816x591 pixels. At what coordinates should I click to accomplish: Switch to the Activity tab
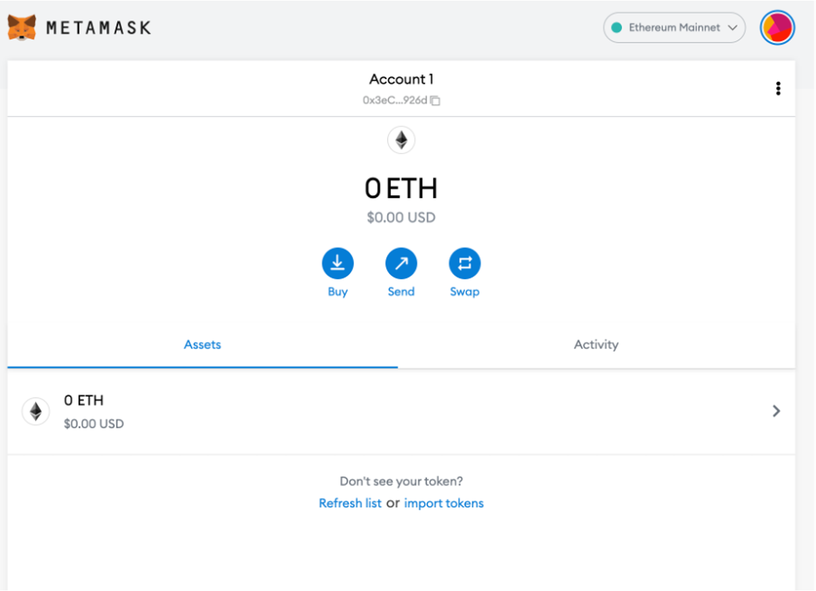coord(596,344)
